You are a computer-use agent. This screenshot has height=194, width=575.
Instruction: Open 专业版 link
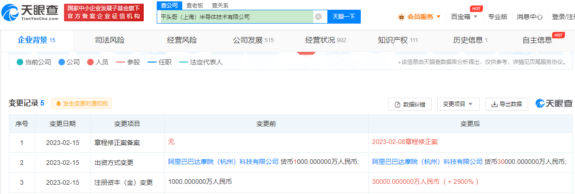pos(498,17)
